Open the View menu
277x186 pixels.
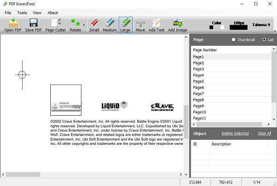[37, 13]
